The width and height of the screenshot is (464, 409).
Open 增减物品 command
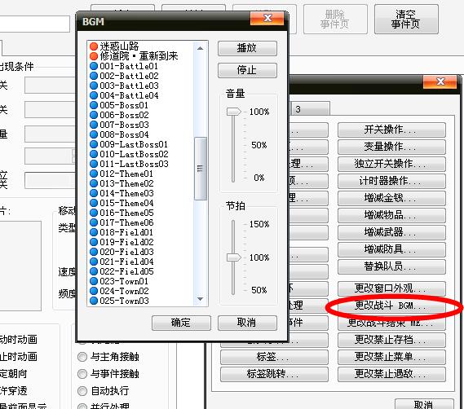pos(391,215)
